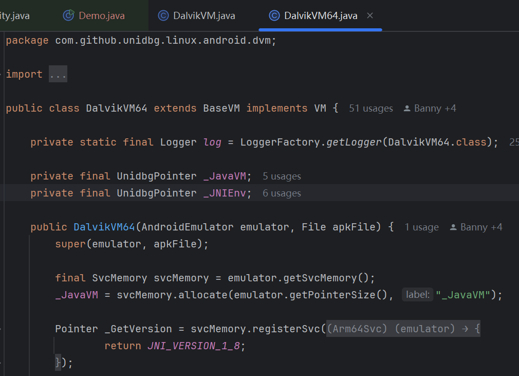
Task: Expand the folded lambda (Arm64Svc) (emulator) ->
Action: click(403, 329)
